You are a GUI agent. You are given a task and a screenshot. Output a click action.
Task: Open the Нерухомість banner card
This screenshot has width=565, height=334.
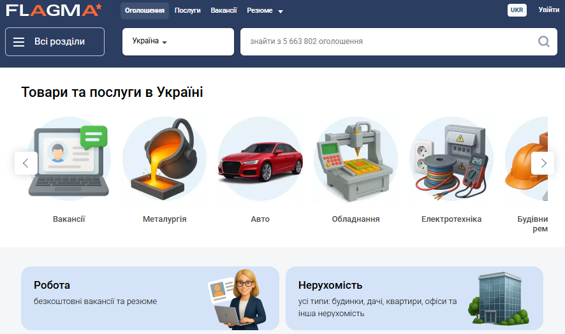point(415,298)
